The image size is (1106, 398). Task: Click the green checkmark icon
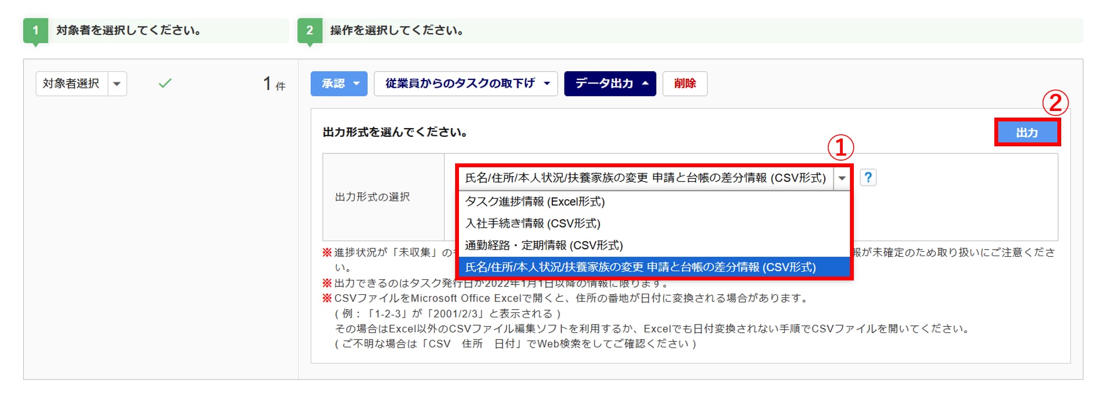point(165,83)
